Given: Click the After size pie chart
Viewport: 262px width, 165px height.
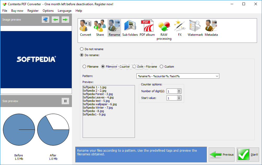Looking at the screenshot, I should tap(53, 129).
